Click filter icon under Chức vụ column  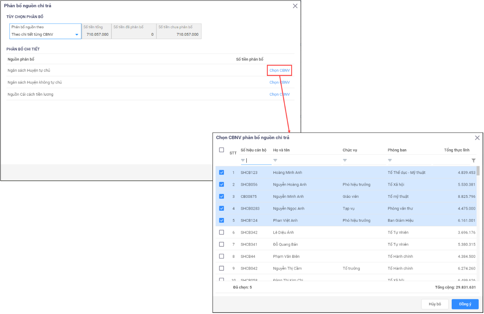[345, 161]
